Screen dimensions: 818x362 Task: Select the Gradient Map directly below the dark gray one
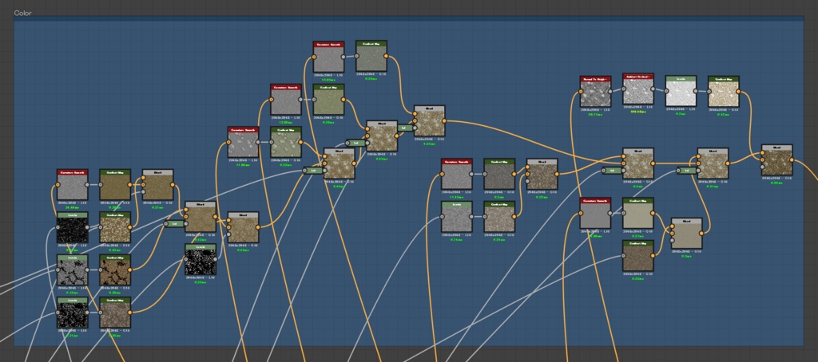(499, 217)
